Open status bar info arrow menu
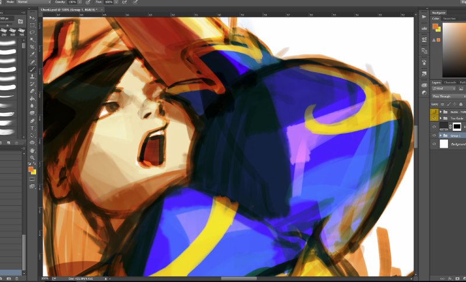466x282 pixels. click(106, 279)
